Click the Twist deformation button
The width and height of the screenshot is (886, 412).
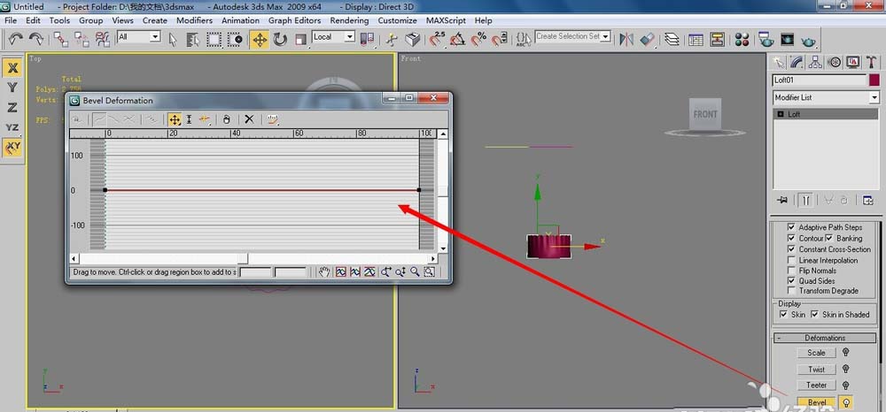point(817,370)
